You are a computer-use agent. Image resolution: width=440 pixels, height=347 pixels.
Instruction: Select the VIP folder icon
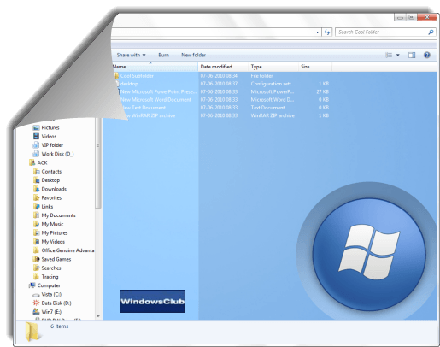click(x=36, y=145)
